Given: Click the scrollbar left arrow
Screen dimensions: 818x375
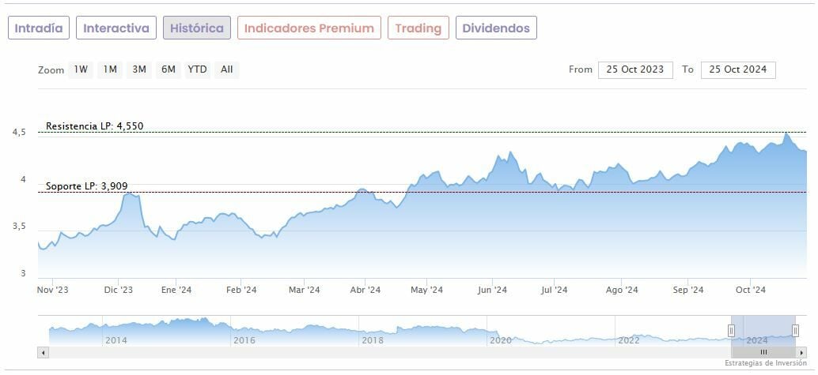Looking at the screenshot, I should point(43,352).
